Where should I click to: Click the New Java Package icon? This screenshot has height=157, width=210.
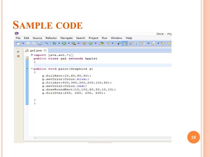(85, 43)
